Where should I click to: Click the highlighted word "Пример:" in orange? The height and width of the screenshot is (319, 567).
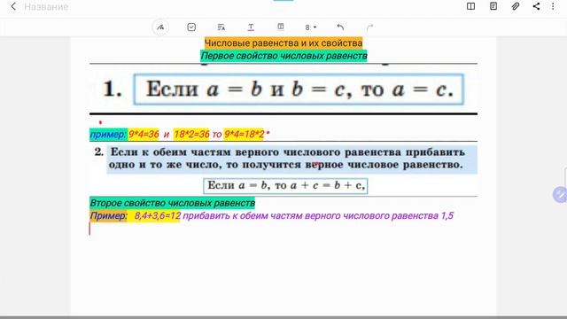click(x=108, y=216)
